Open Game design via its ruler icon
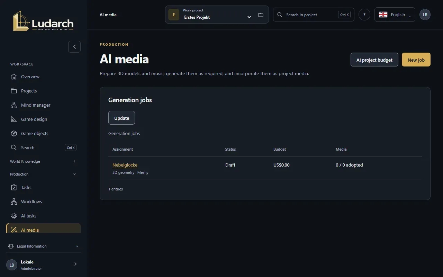 point(14,119)
